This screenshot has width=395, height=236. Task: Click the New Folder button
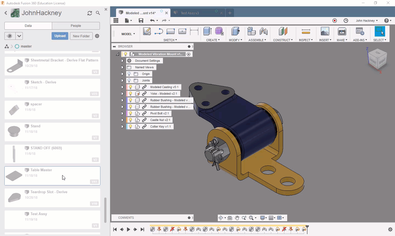(x=81, y=36)
